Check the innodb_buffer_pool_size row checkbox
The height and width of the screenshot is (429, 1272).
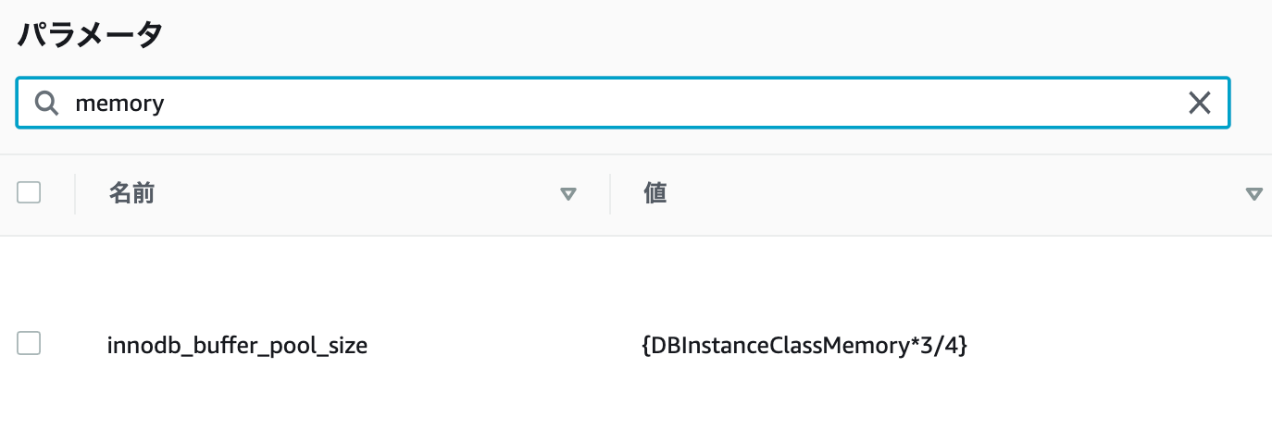(29, 344)
